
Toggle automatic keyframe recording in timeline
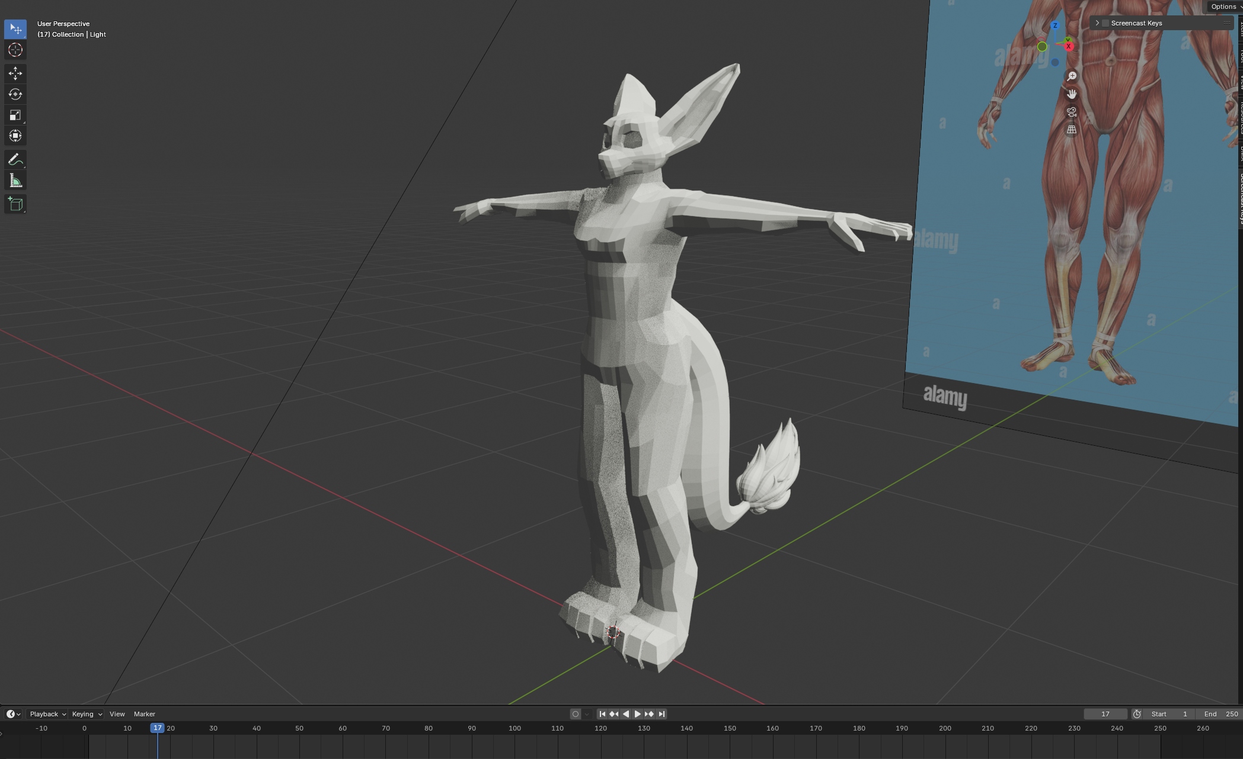(576, 714)
